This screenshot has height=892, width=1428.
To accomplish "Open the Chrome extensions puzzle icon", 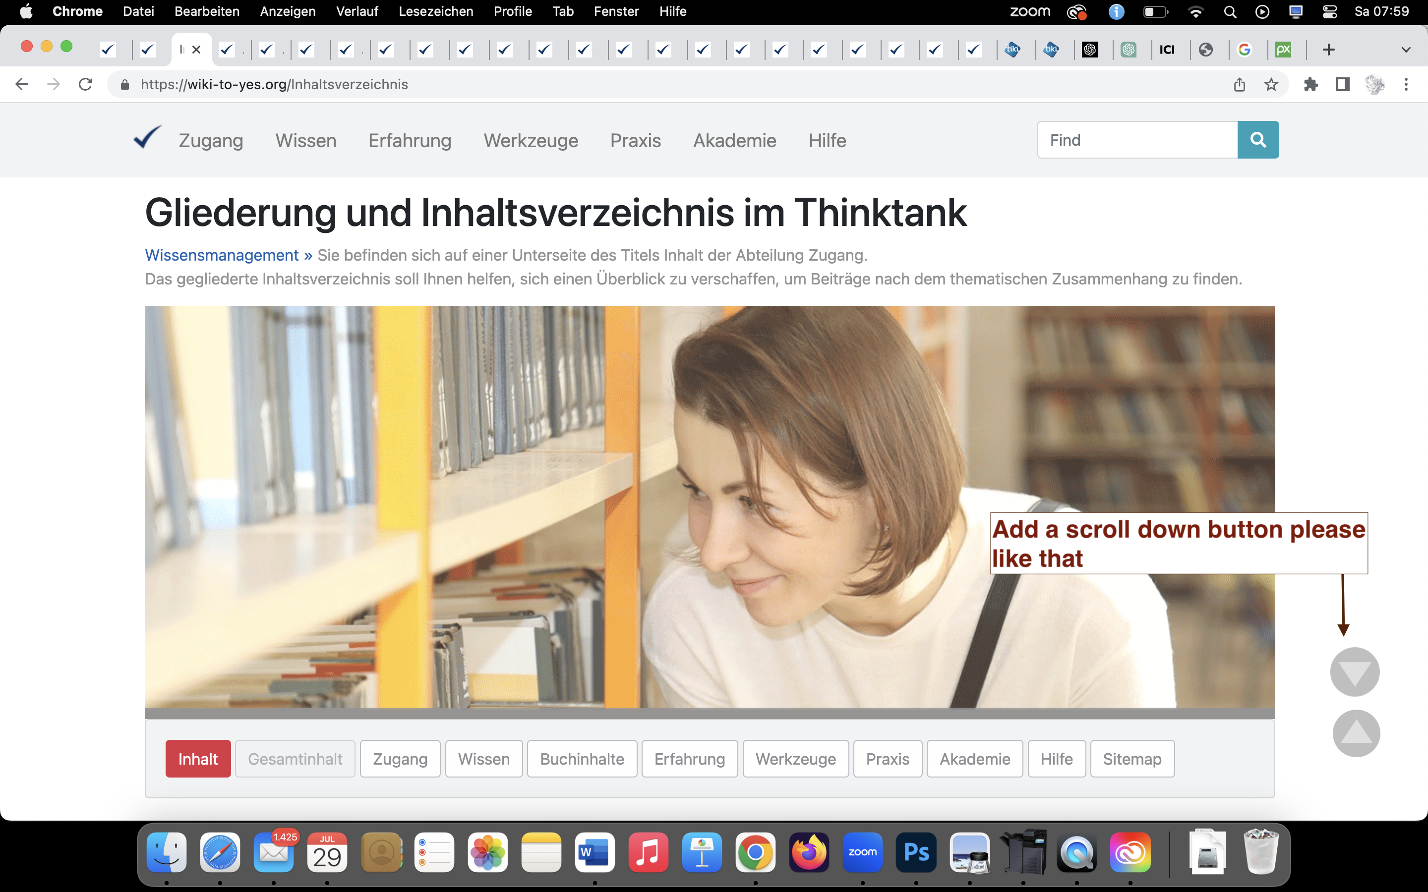I will tap(1310, 84).
